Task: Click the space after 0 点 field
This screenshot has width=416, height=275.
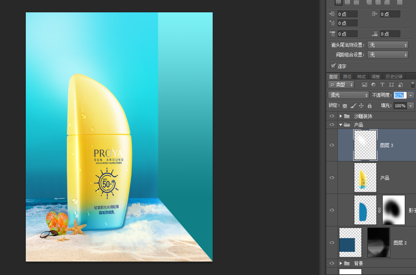Action: pyautogui.click(x=390, y=34)
